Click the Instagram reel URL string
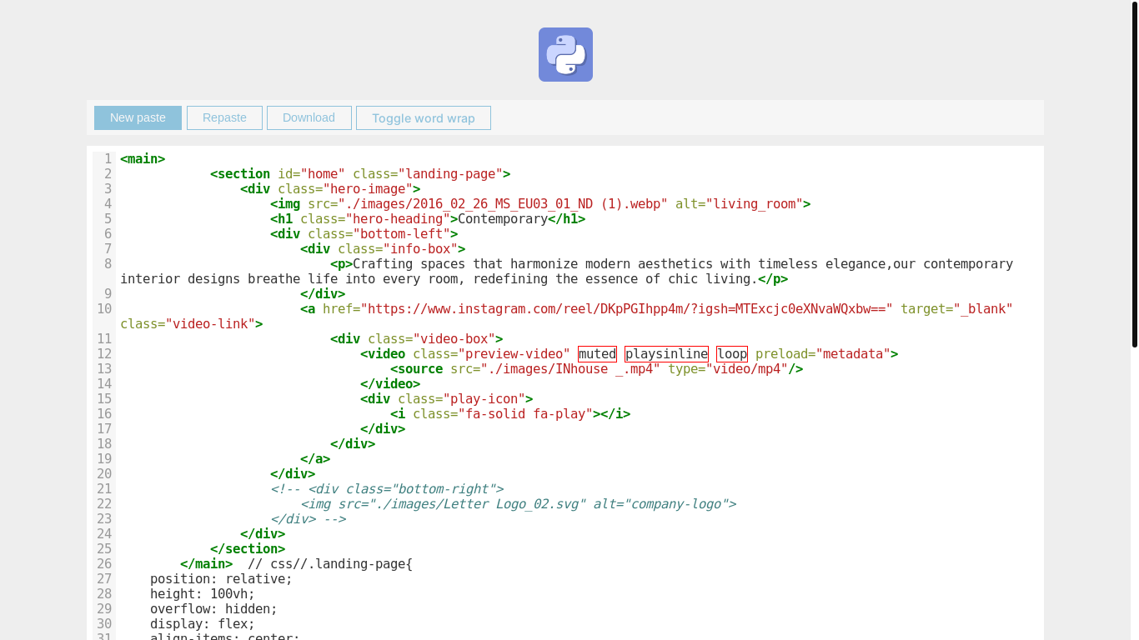Viewport: 1139px width, 640px height. 626,309
